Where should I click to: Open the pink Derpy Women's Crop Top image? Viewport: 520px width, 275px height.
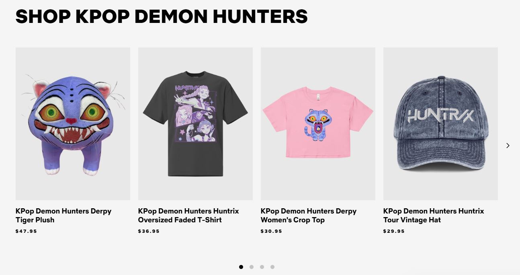(x=318, y=124)
